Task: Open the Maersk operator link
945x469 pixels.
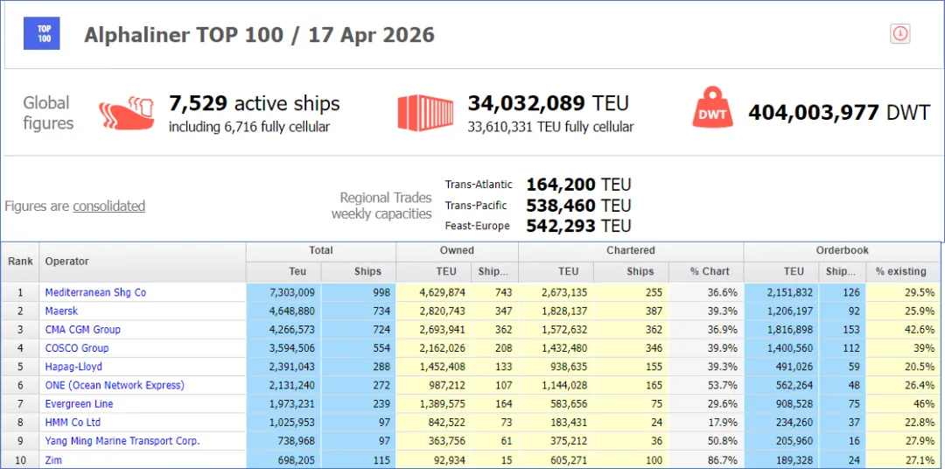Action: (61, 311)
